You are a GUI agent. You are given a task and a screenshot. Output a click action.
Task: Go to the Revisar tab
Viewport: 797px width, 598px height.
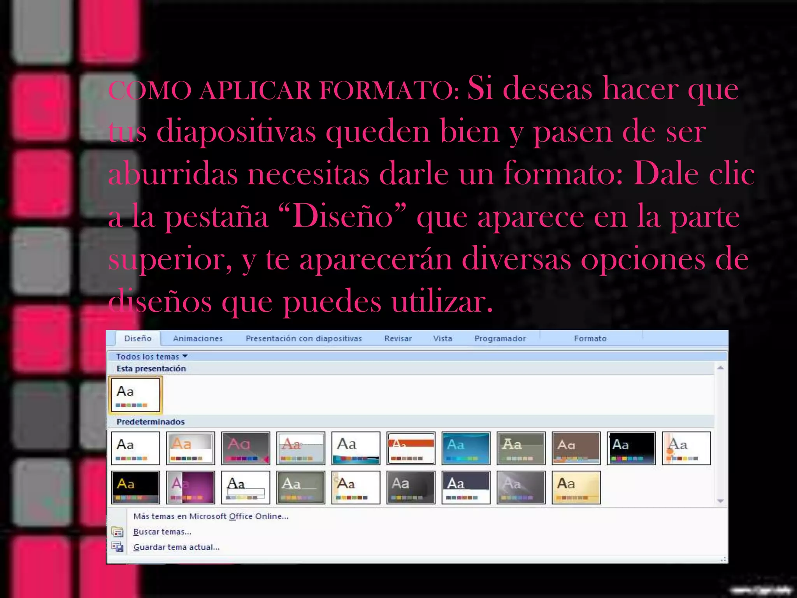(398, 338)
